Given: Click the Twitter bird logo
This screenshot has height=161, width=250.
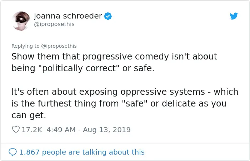Looking at the screenshot, I should pos(234,16).
